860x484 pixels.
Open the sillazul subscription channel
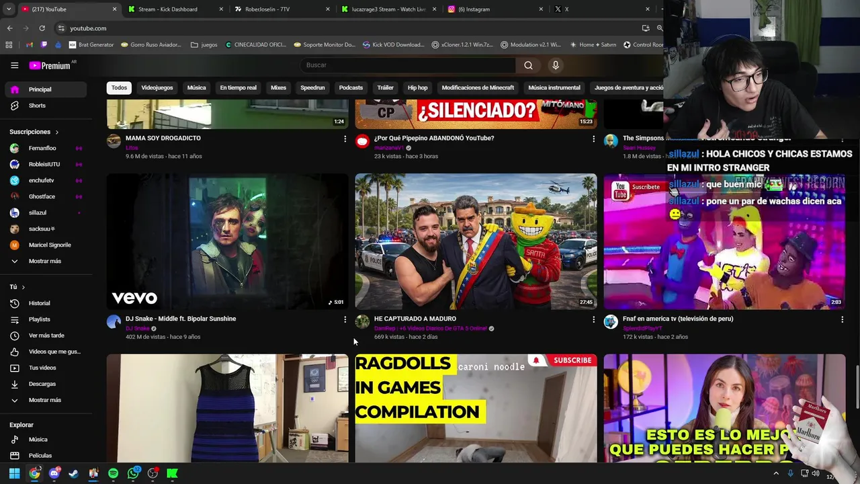point(46,212)
